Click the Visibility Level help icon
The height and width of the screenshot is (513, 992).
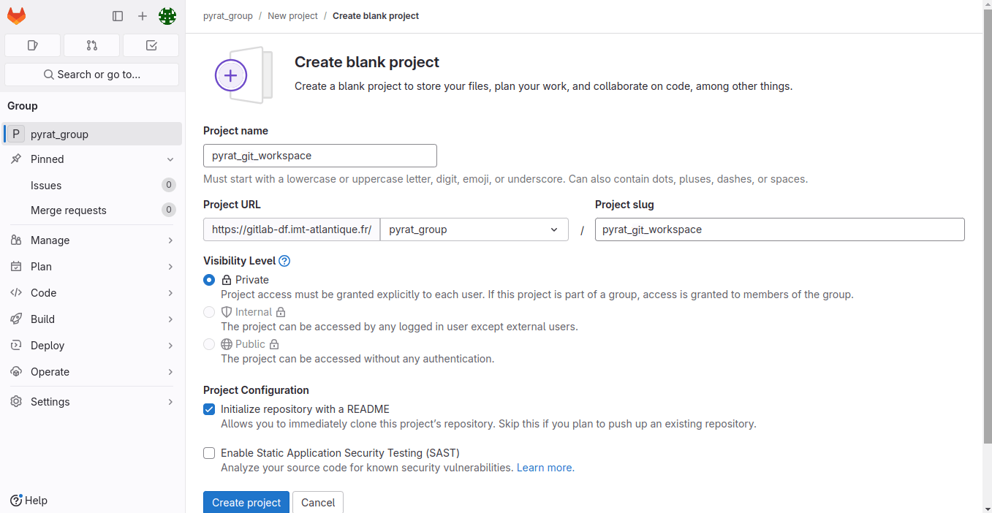click(x=284, y=261)
